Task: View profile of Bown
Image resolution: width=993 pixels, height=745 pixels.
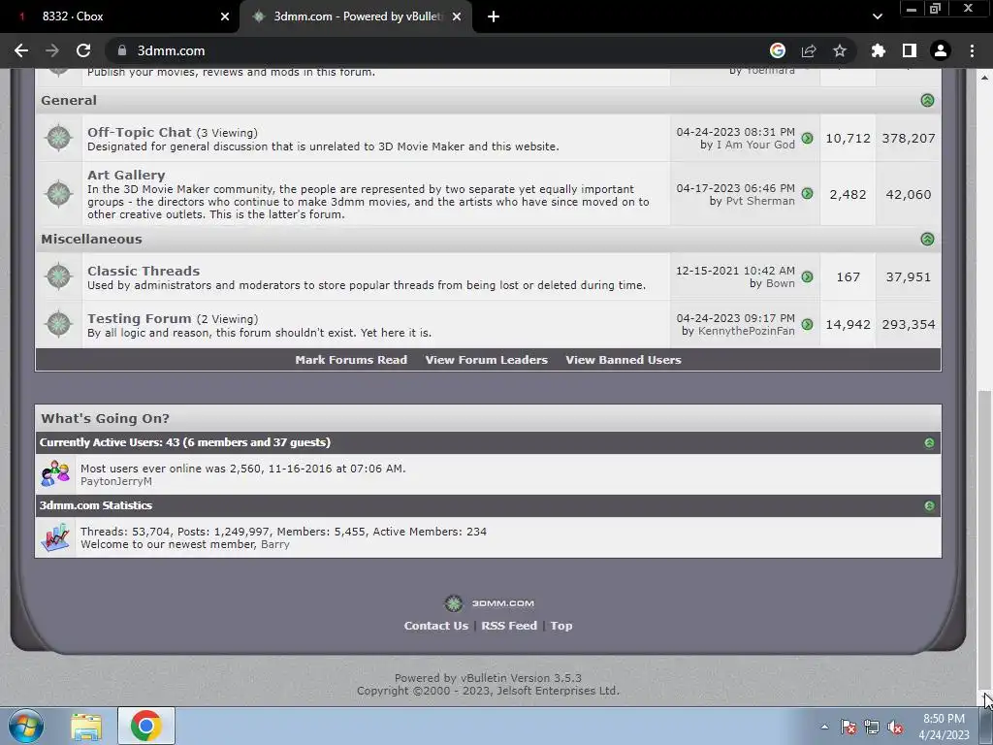Action: (780, 283)
